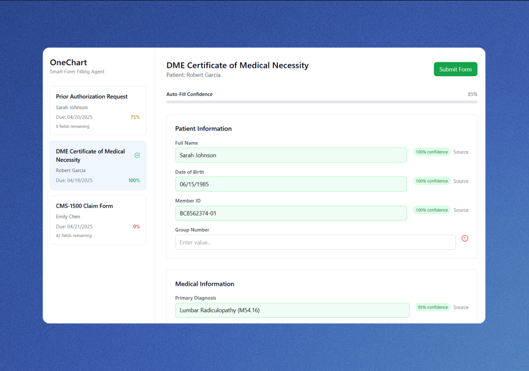
Task: Click the Auto-Fill Confidence progress bar
Action: tap(322, 102)
